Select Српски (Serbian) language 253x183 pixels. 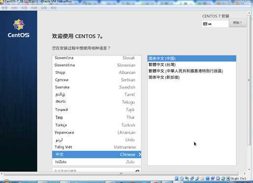pyautogui.click(x=96, y=80)
